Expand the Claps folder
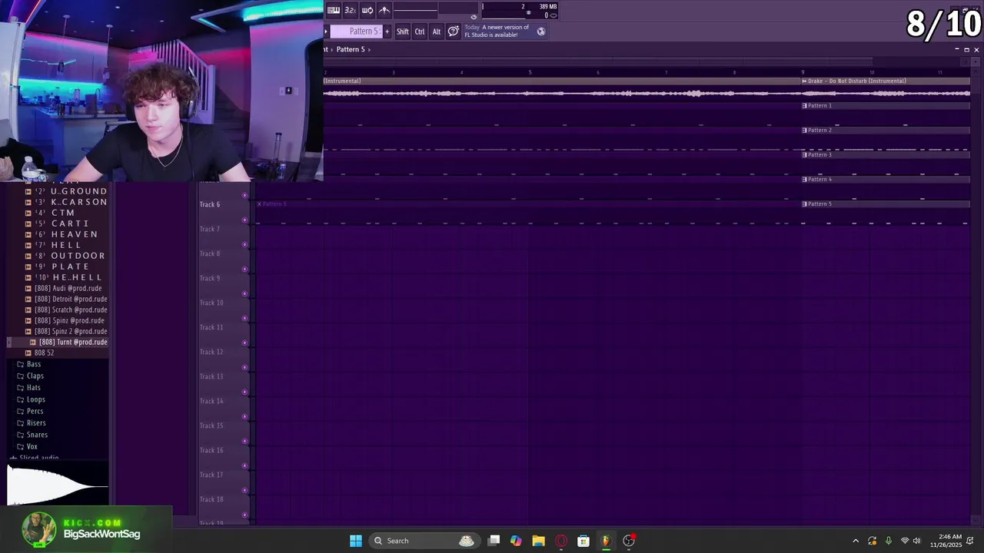This screenshot has height=553, width=984. point(31,376)
